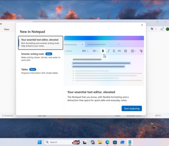
Task: Select the Tables feature item
Action: pos(41,71)
